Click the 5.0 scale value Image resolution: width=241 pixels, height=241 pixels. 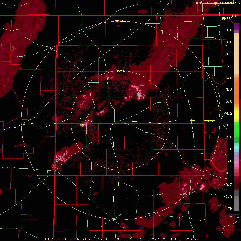click(x=229, y=101)
